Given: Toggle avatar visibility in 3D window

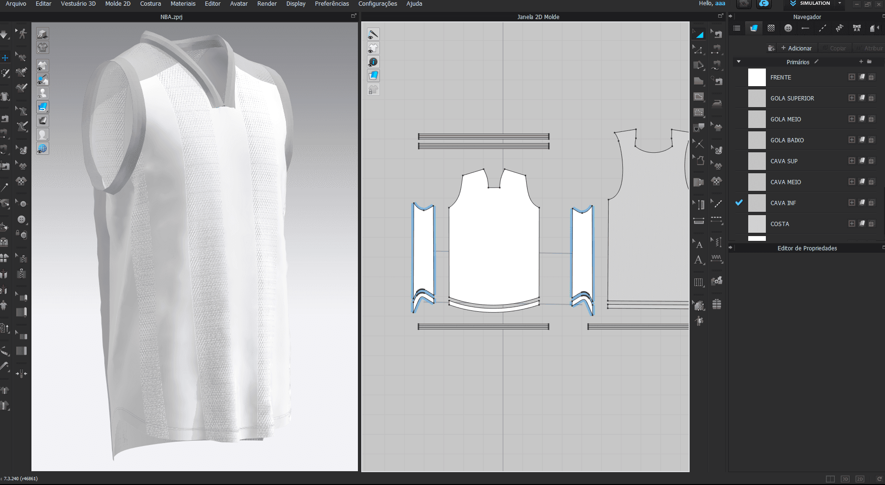Looking at the screenshot, I should tap(42, 93).
